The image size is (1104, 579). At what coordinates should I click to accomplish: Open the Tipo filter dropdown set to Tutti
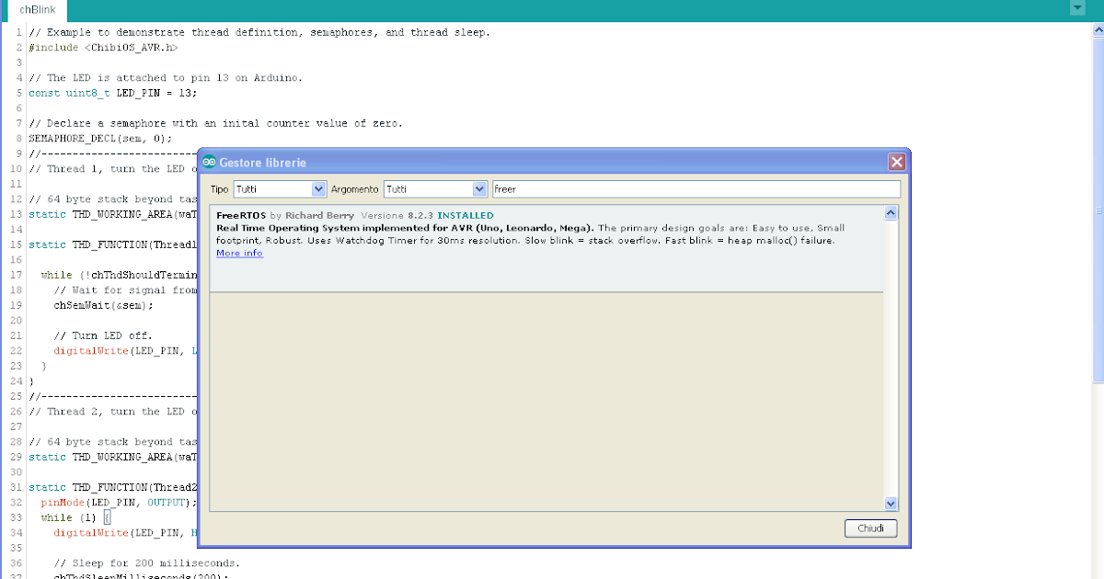pos(281,187)
